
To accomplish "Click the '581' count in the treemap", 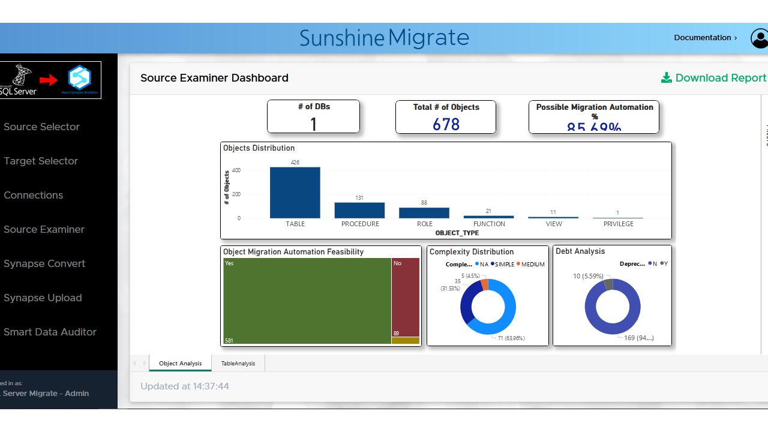I will pyautogui.click(x=229, y=341).
